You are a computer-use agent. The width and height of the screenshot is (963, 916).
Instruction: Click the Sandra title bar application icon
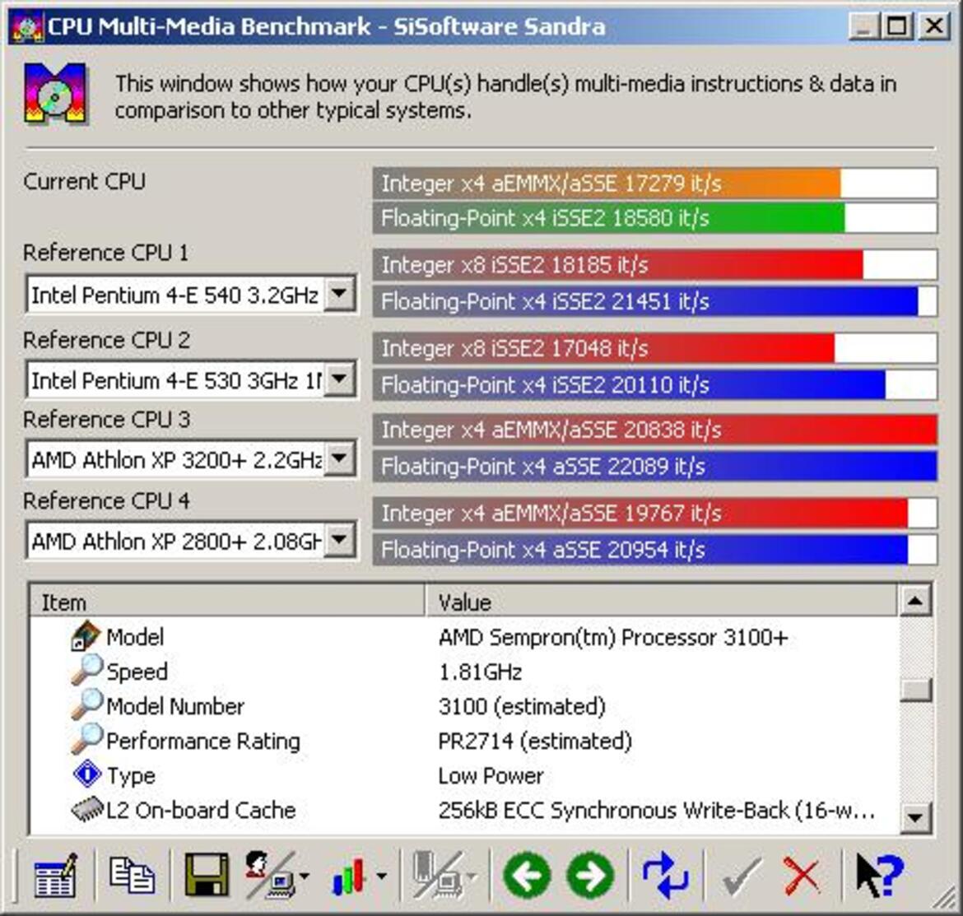(x=27, y=26)
